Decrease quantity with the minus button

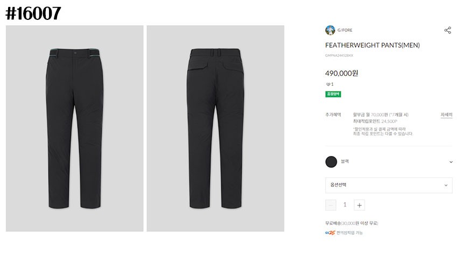pos(331,205)
